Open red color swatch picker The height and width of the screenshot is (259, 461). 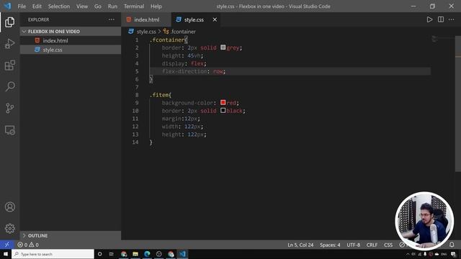click(223, 102)
